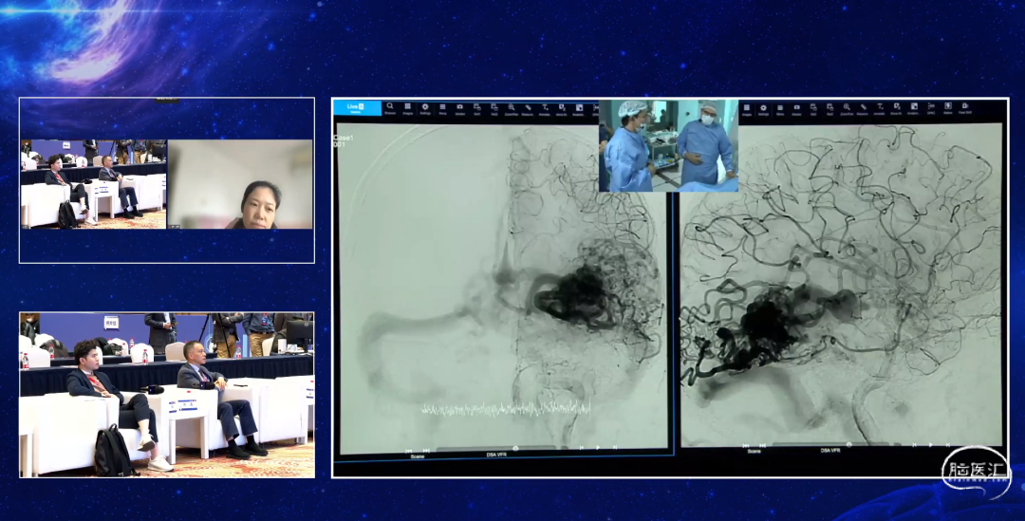Click Ref2 in the left viewer toolbar
The width and height of the screenshot is (1025, 521).
(494, 108)
